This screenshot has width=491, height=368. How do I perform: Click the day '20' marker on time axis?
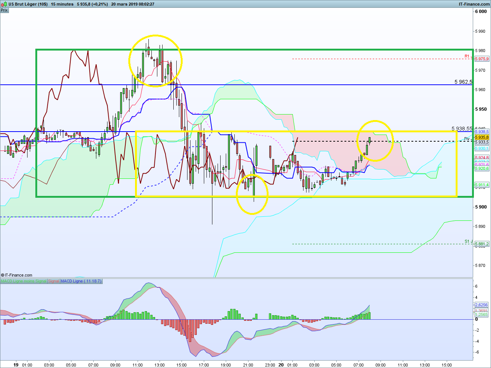click(x=281, y=365)
